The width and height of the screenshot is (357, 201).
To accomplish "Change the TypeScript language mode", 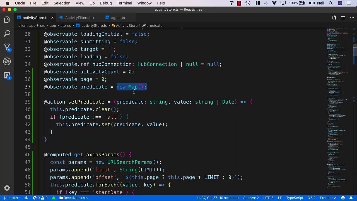I will tap(295, 198).
